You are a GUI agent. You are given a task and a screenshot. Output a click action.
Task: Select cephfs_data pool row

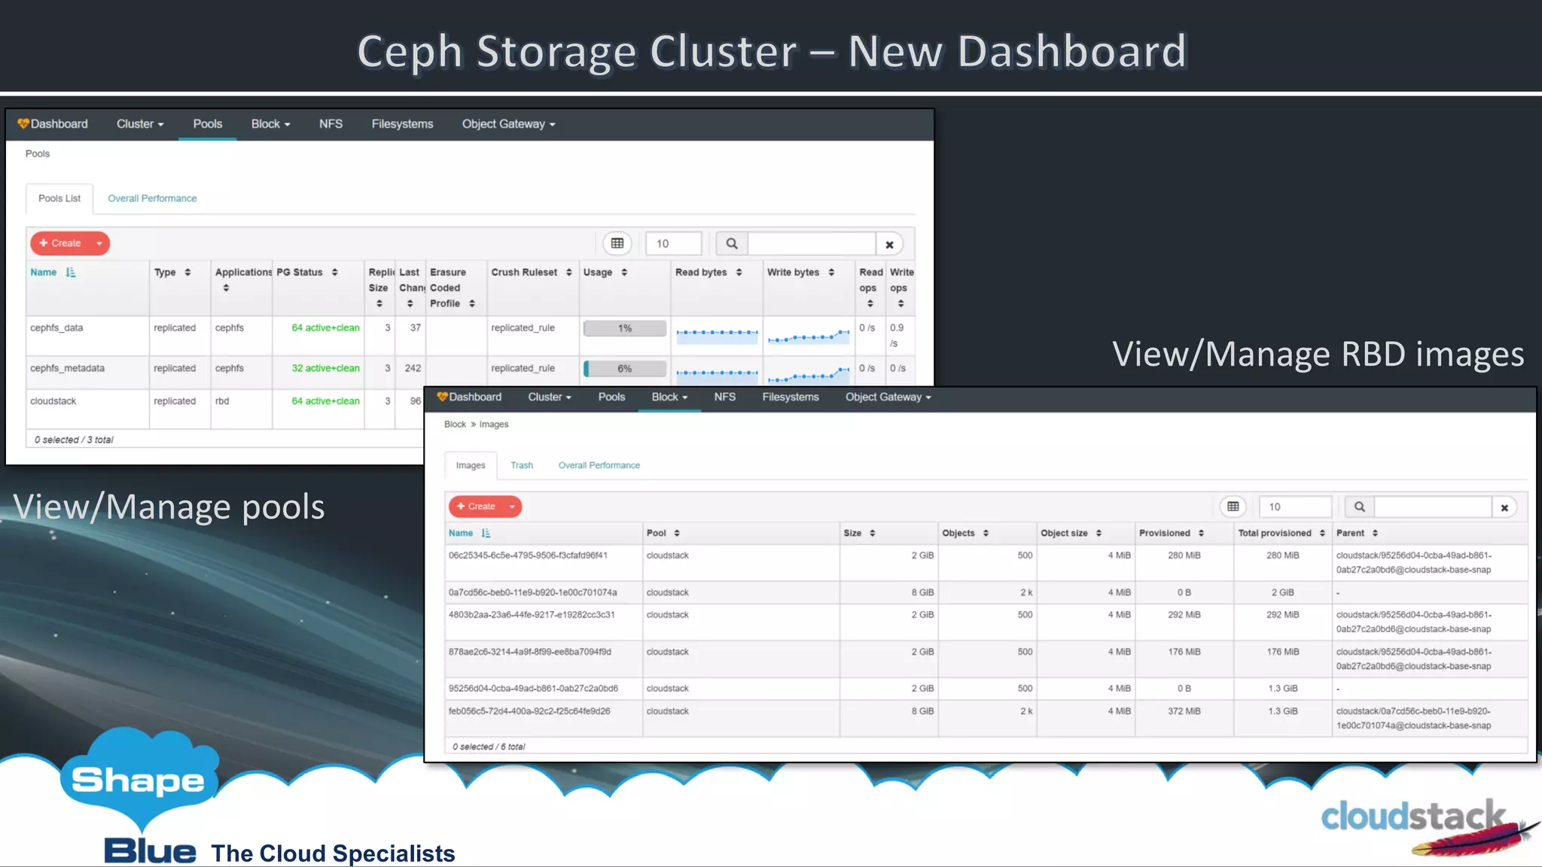tap(471, 336)
